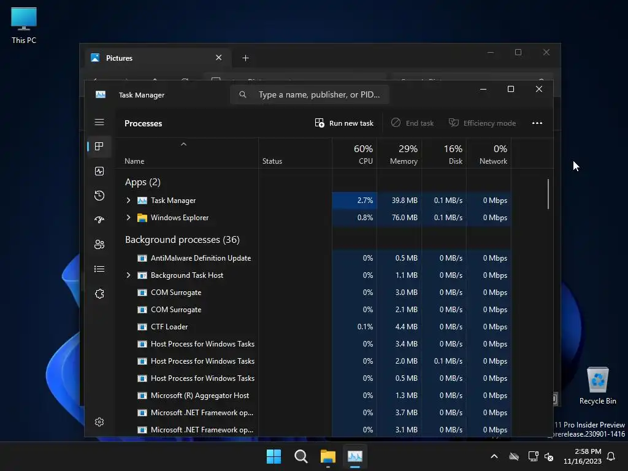Open the Startup apps icon in sidebar
This screenshot has width=628, height=471.
tap(99, 220)
